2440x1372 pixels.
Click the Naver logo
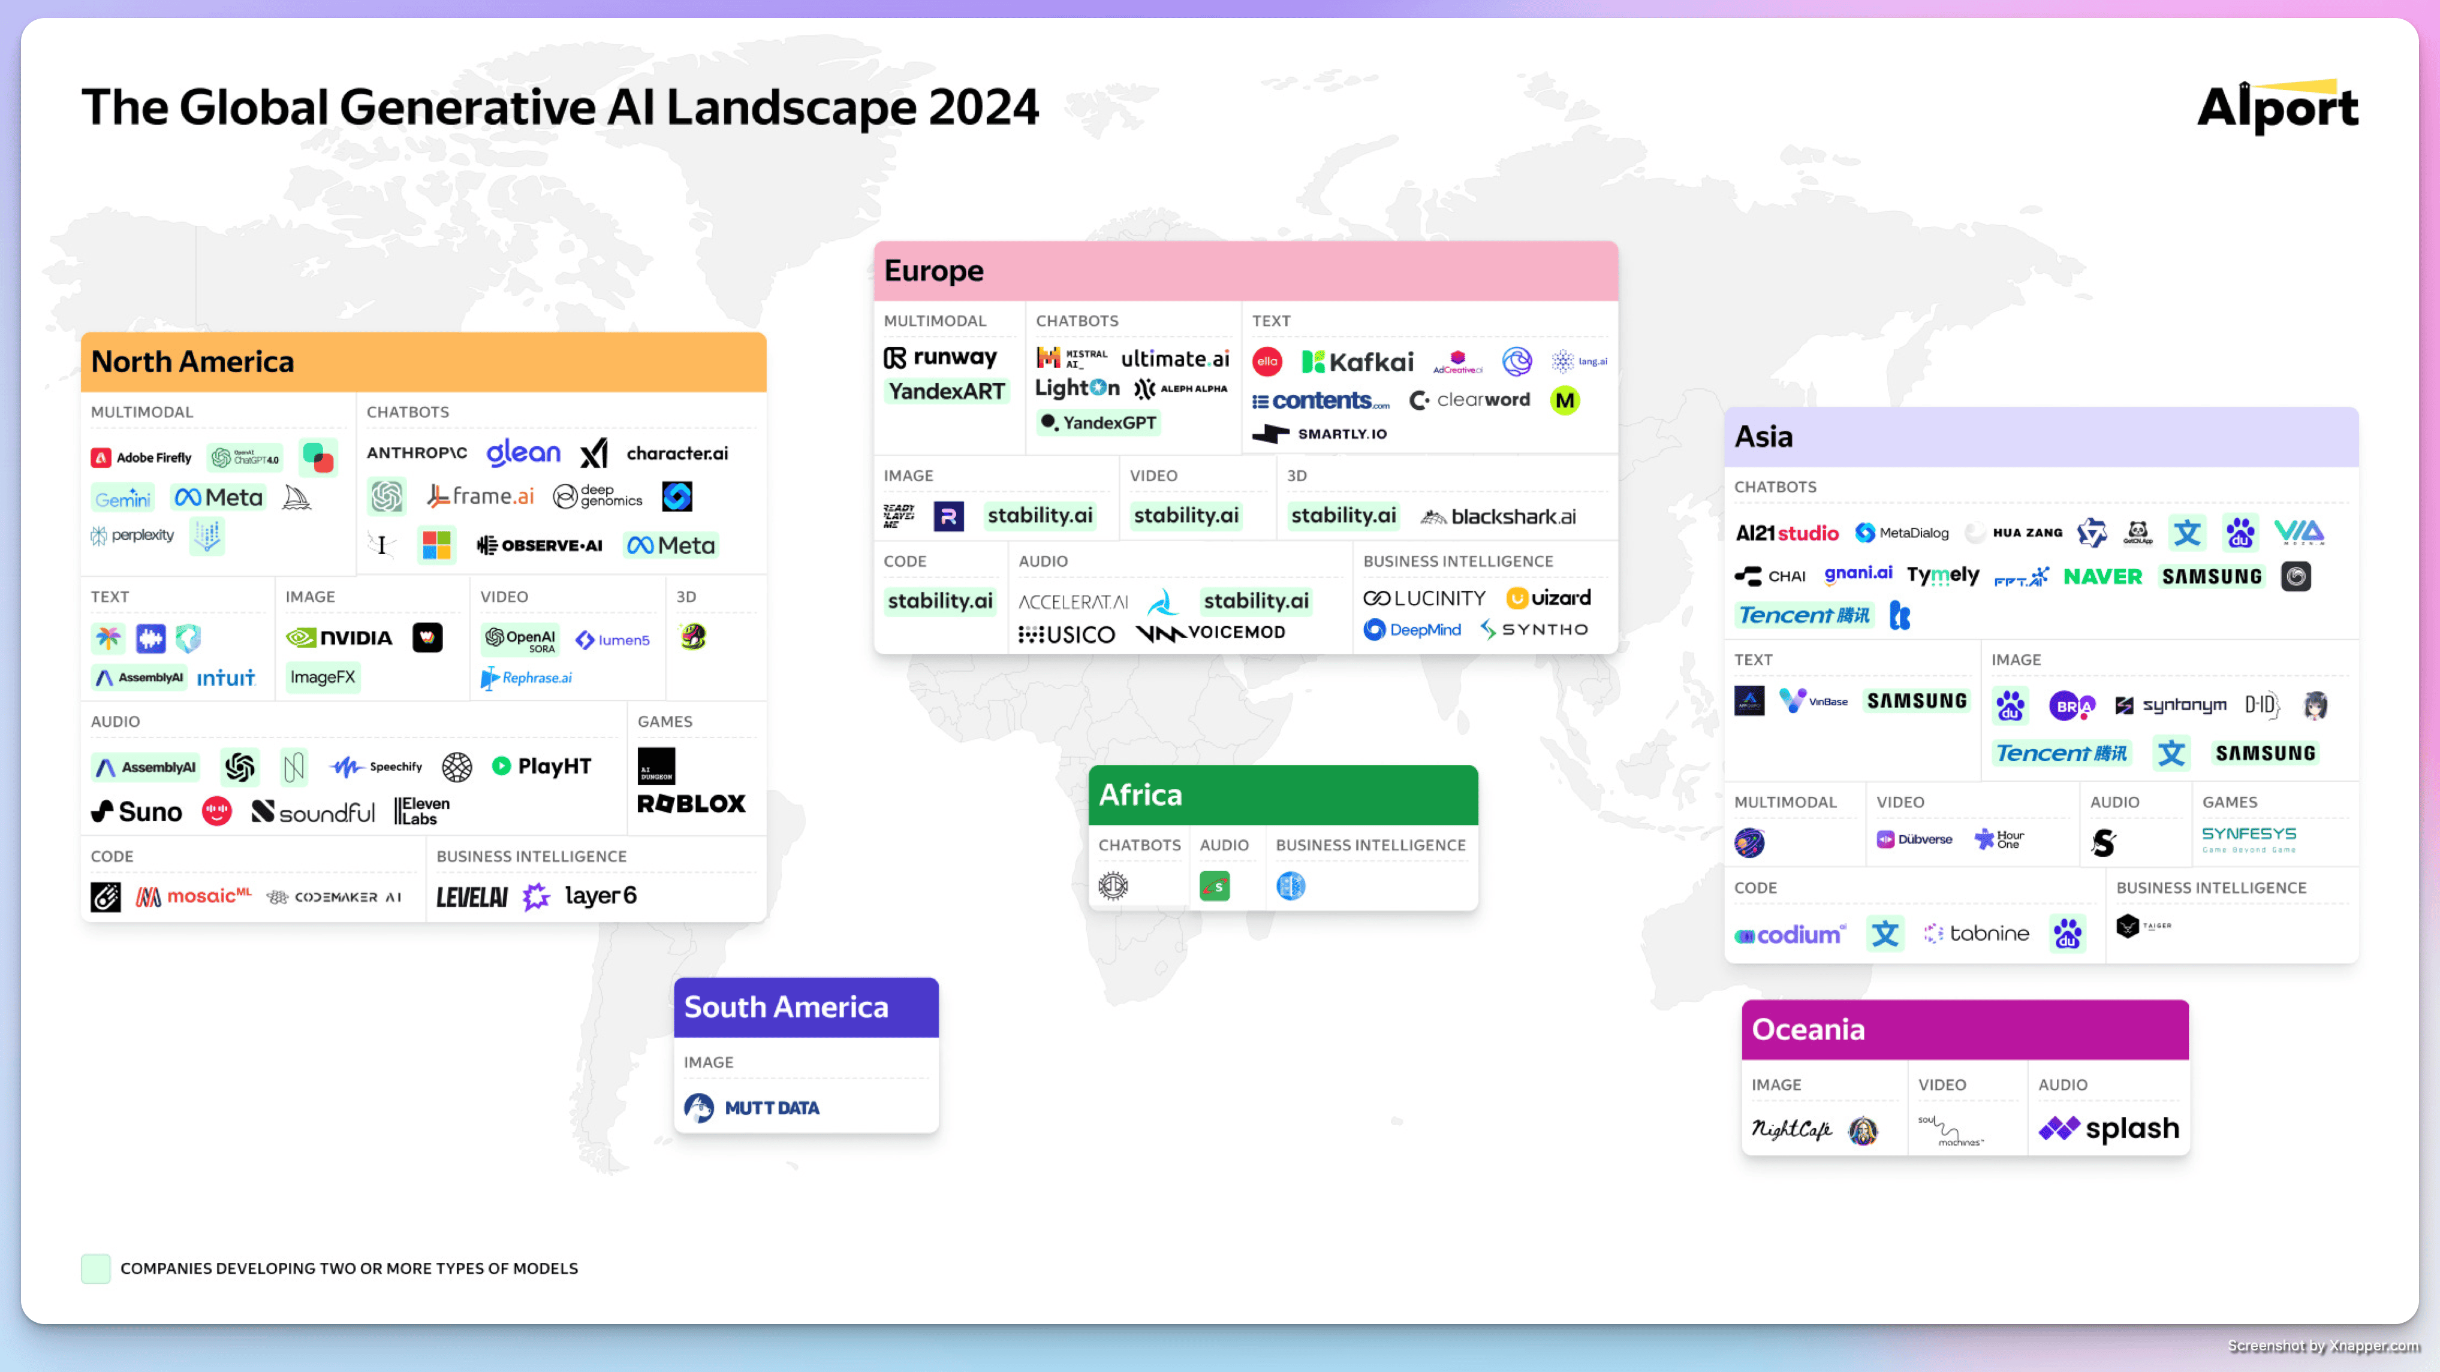[2103, 576]
